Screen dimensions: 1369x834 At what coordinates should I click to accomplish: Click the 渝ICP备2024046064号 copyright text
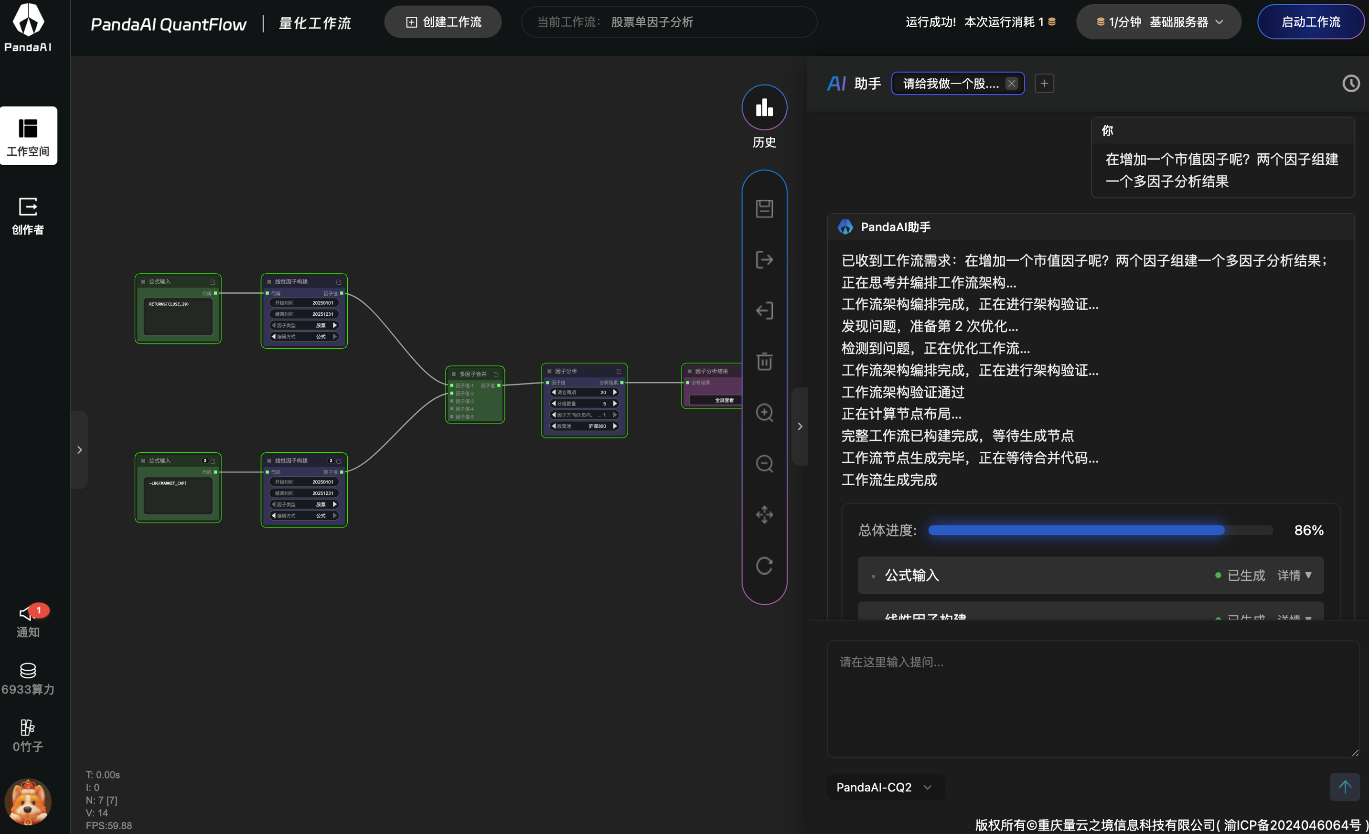coord(1292,824)
